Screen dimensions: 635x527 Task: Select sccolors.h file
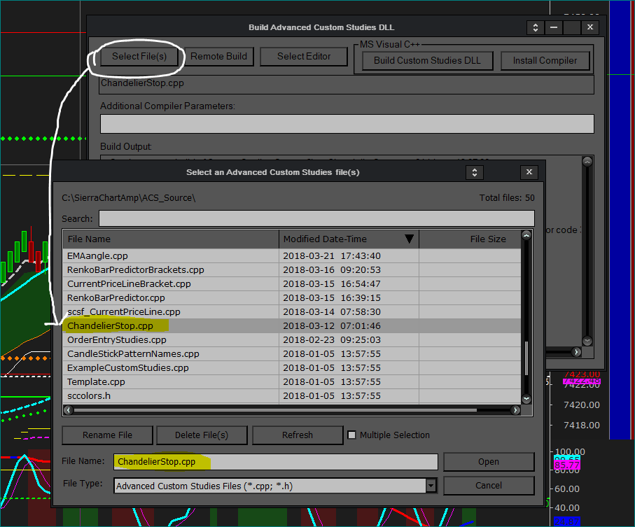pyautogui.click(x=292, y=396)
